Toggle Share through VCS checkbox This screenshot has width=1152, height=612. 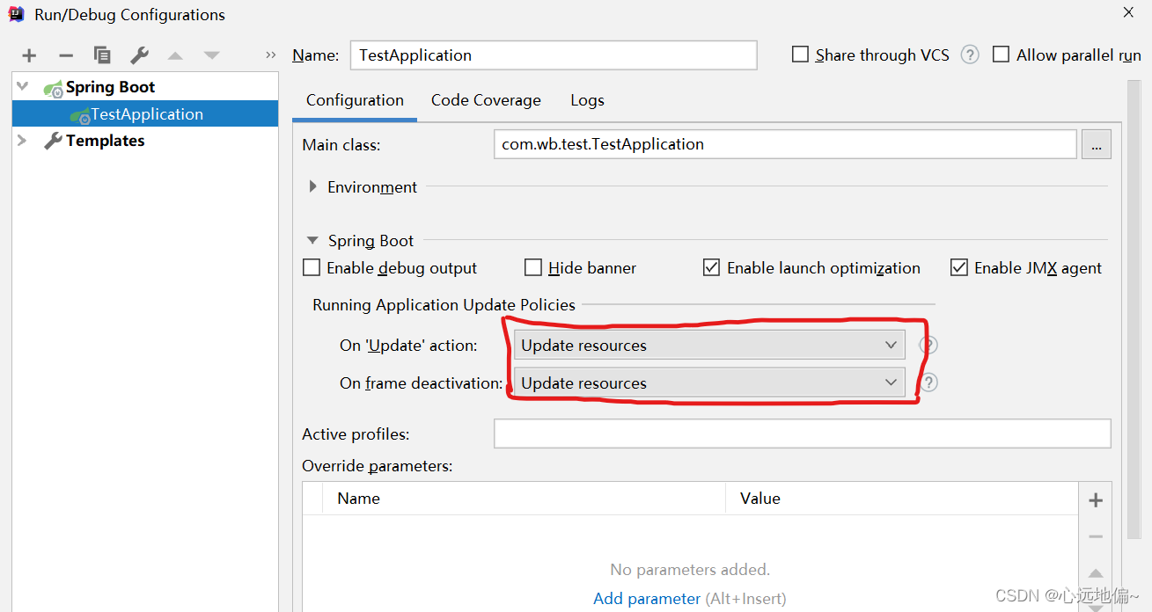pos(800,55)
